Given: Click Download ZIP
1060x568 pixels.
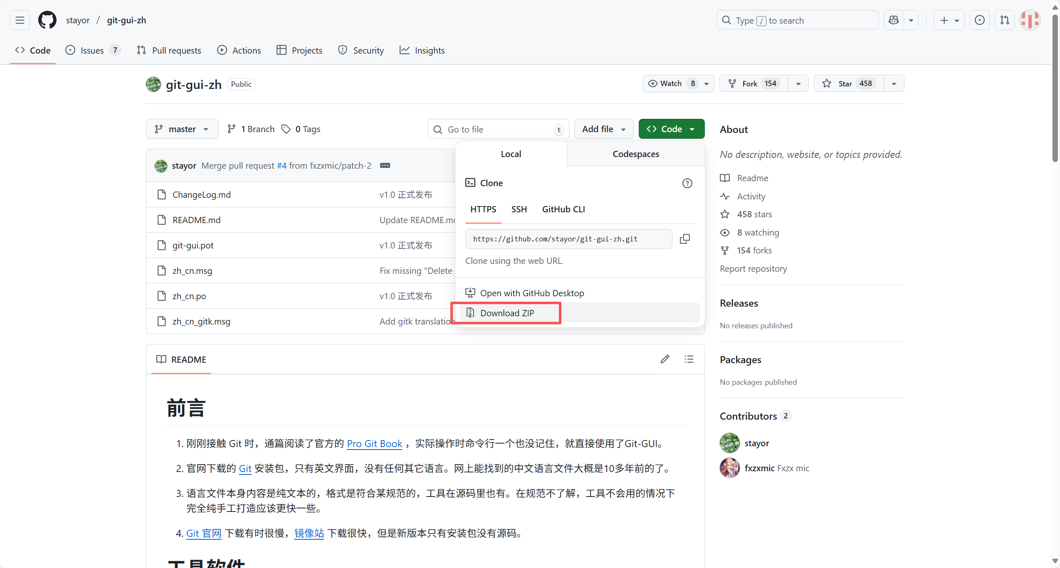Looking at the screenshot, I should click(x=507, y=313).
